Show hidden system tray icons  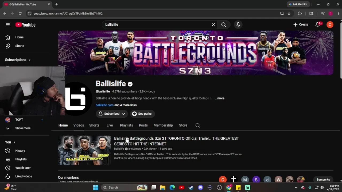tap(296, 187)
